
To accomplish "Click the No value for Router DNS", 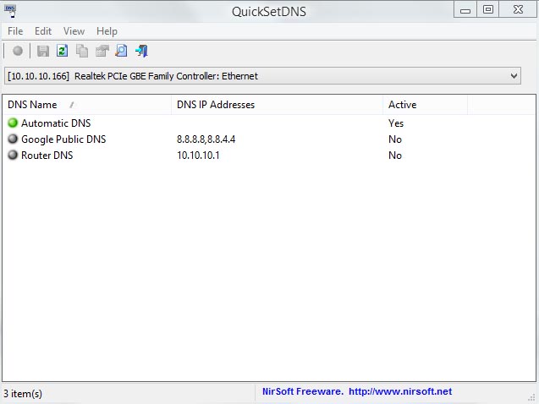I will [395, 156].
